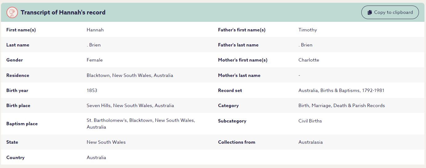
Task: Click the 'Birth year' label
Action: click(17, 90)
